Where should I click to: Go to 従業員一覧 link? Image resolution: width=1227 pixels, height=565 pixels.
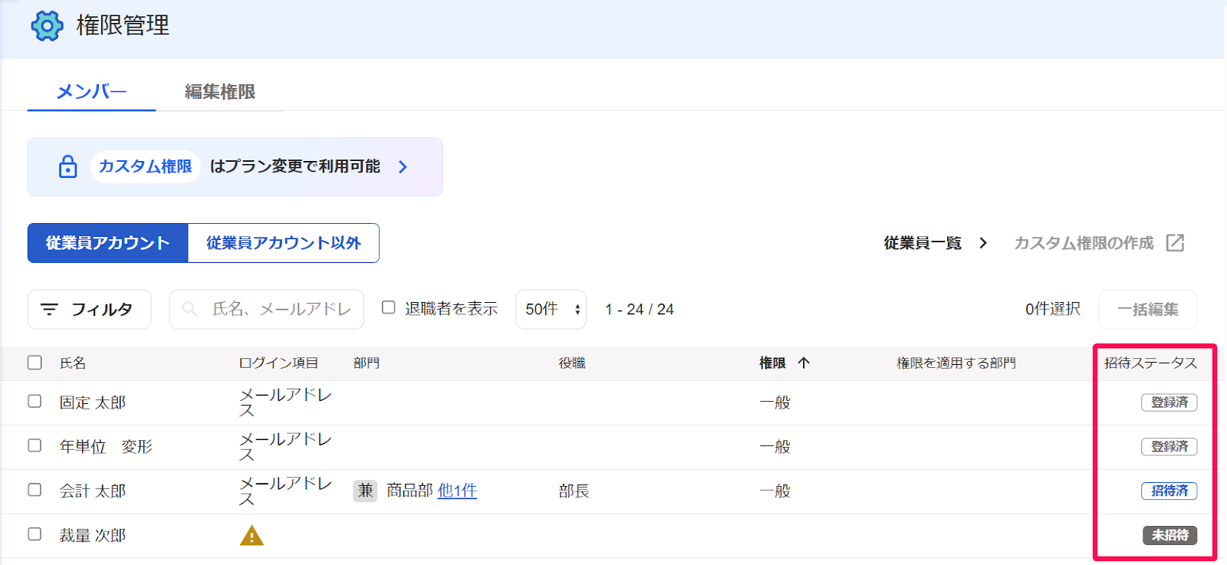(923, 243)
